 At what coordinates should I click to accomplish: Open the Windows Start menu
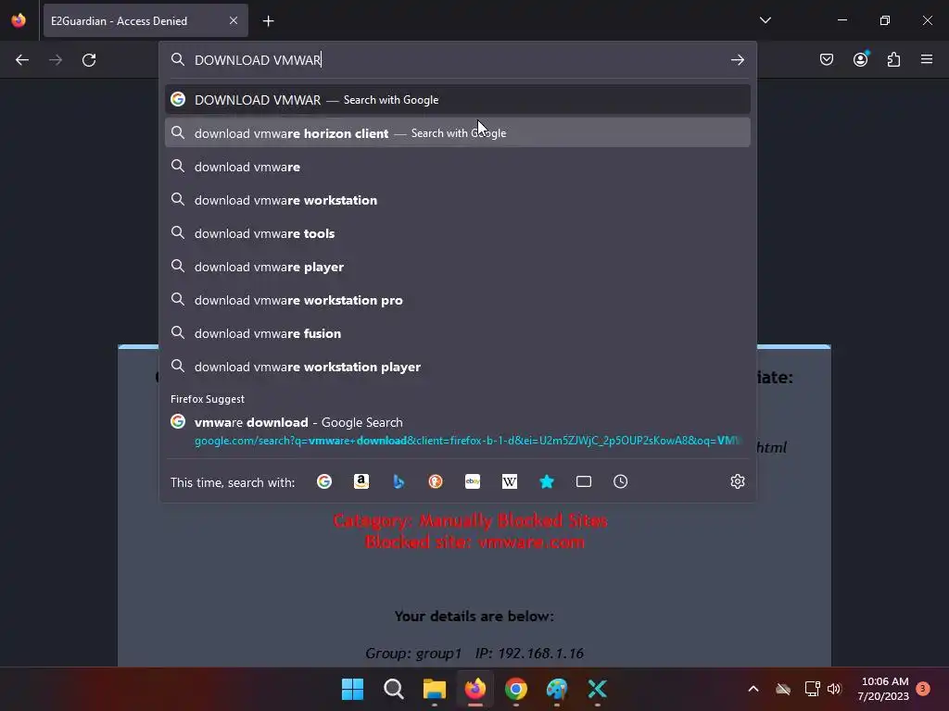(x=352, y=689)
